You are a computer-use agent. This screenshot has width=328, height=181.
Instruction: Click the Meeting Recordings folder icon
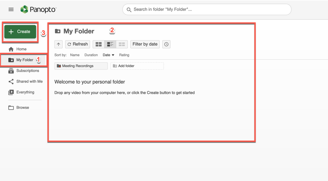click(59, 66)
